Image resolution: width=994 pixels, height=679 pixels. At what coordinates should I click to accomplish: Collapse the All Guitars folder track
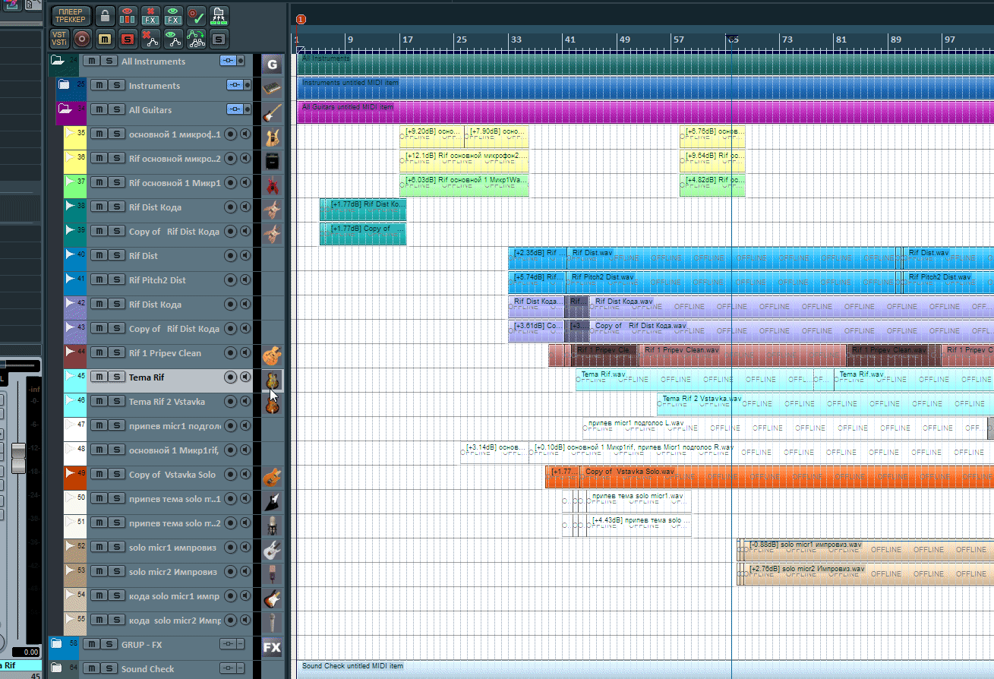tap(64, 109)
